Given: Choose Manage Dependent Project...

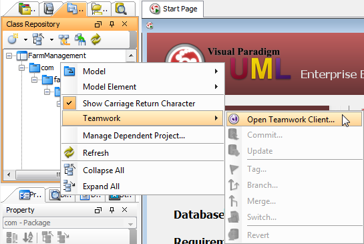Looking at the screenshot, I should point(143,136).
